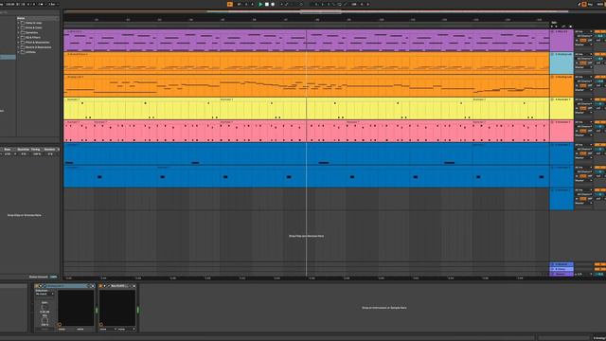The height and width of the screenshot is (341, 606).
Task: Click the Gain knob on the first device
Action: (x=45, y=307)
